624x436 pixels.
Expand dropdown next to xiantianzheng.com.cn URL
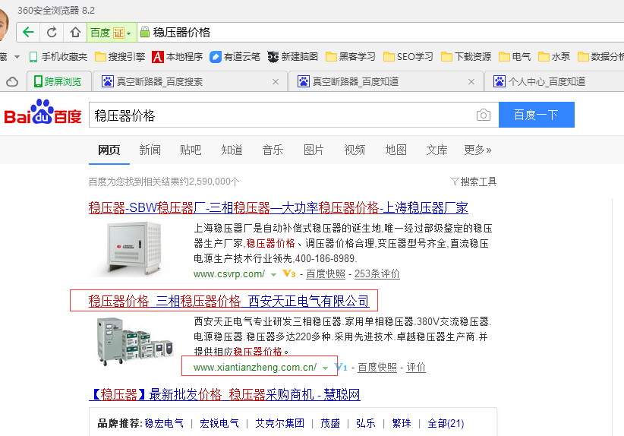325,368
